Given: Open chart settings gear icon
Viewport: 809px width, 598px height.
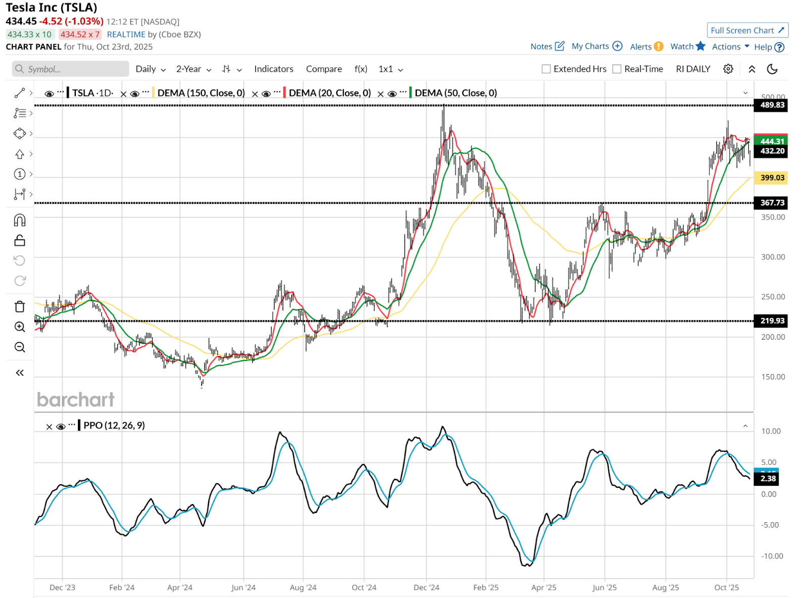Looking at the screenshot, I should click(728, 69).
